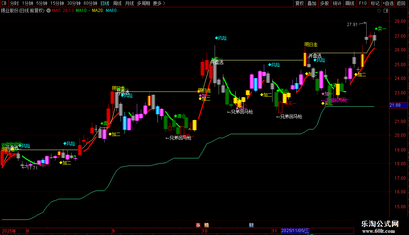Click month 10 on the time axis

coord(205,231)
